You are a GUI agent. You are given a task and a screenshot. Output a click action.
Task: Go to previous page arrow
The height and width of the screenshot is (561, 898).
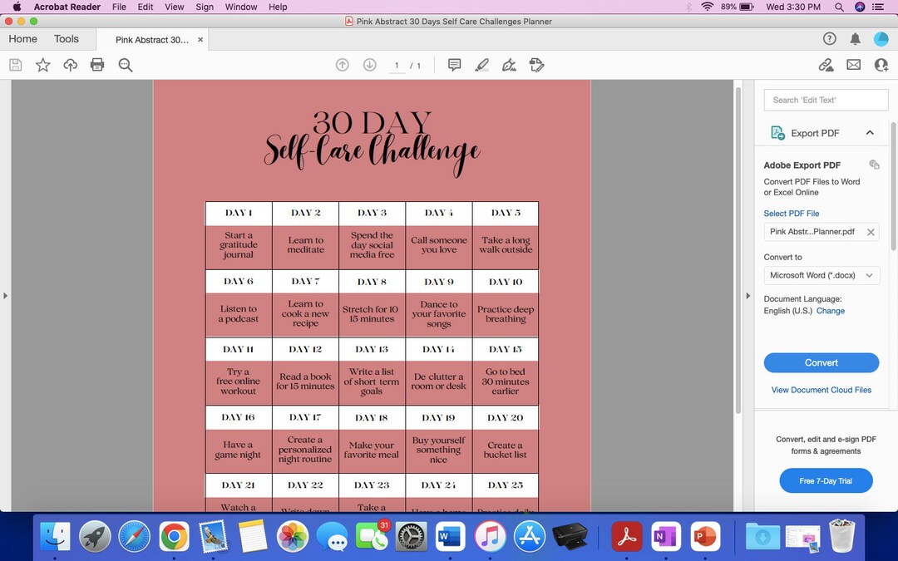click(x=343, y=65)
